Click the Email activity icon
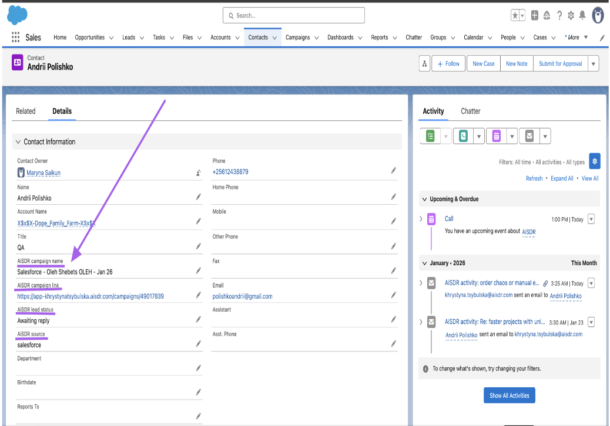 pos(529,136)
